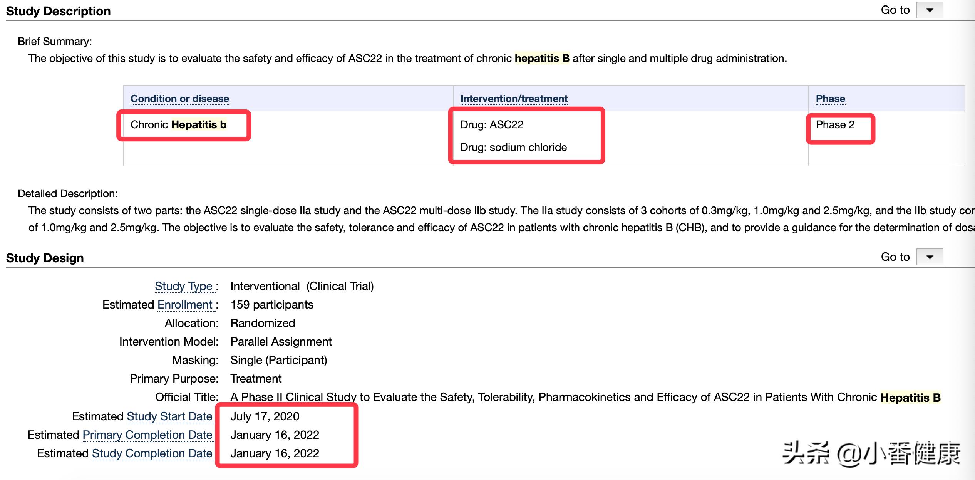Click the Intervention/treatment column header
Viewport: 975px width, 480px height.
tap(514, 99)
